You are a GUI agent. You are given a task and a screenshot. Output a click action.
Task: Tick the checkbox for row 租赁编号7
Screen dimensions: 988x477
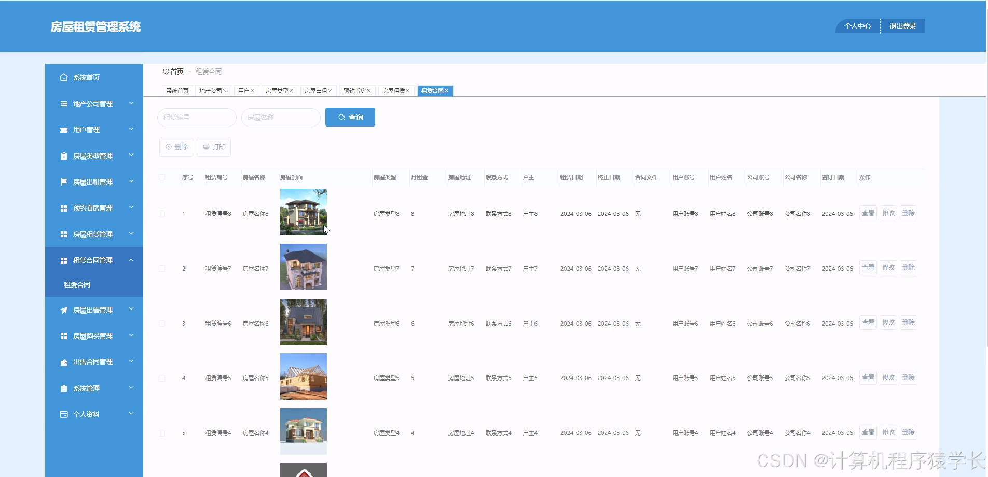(162, 269)
